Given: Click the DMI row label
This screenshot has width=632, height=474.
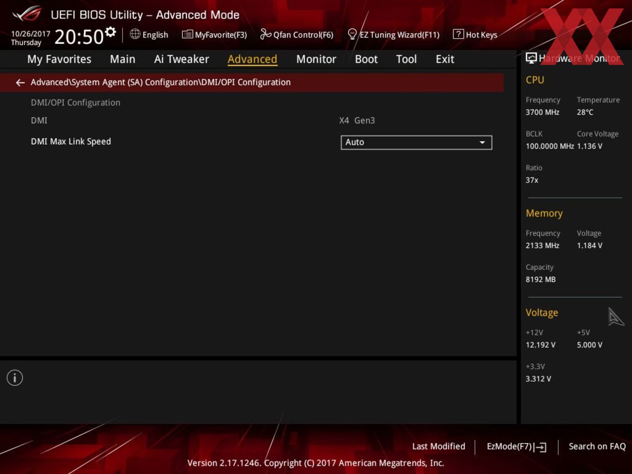Looking at the screenshot, I should pyautogui.click(x=39, y=120).
